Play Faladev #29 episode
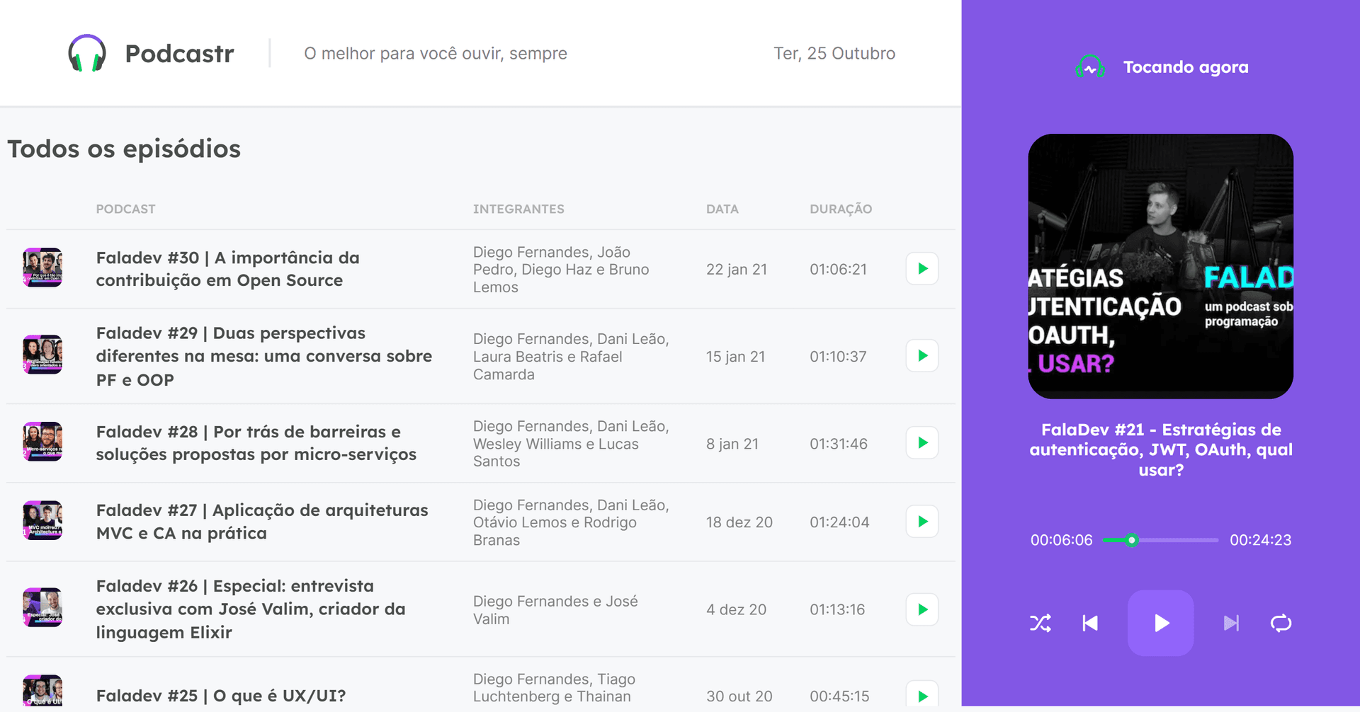This screenshot has height=712, width=1360. [922, 356]
